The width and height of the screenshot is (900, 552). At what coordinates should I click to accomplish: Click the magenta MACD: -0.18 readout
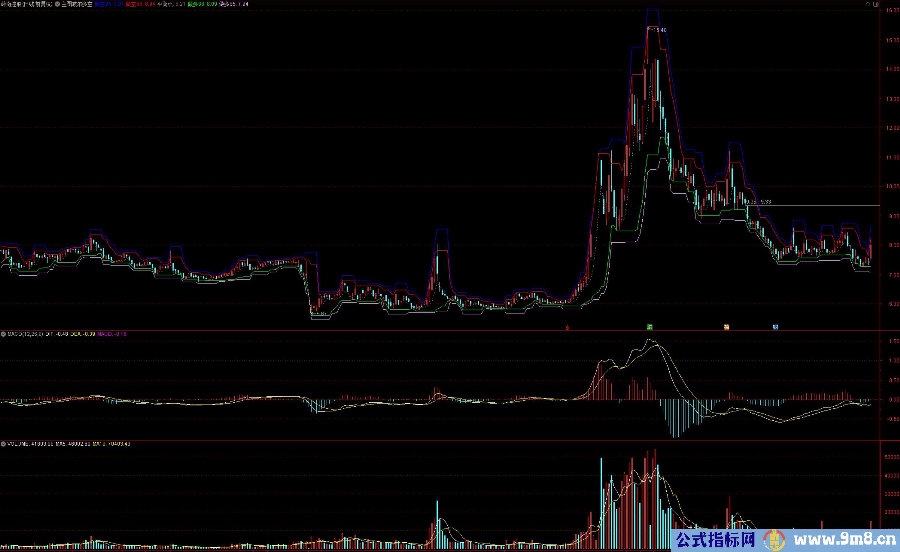tap(112, 334)
